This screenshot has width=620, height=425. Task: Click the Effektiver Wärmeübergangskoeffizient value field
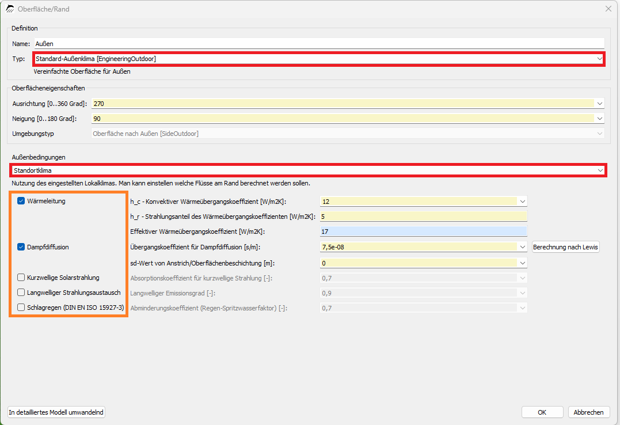coord(424,232)
